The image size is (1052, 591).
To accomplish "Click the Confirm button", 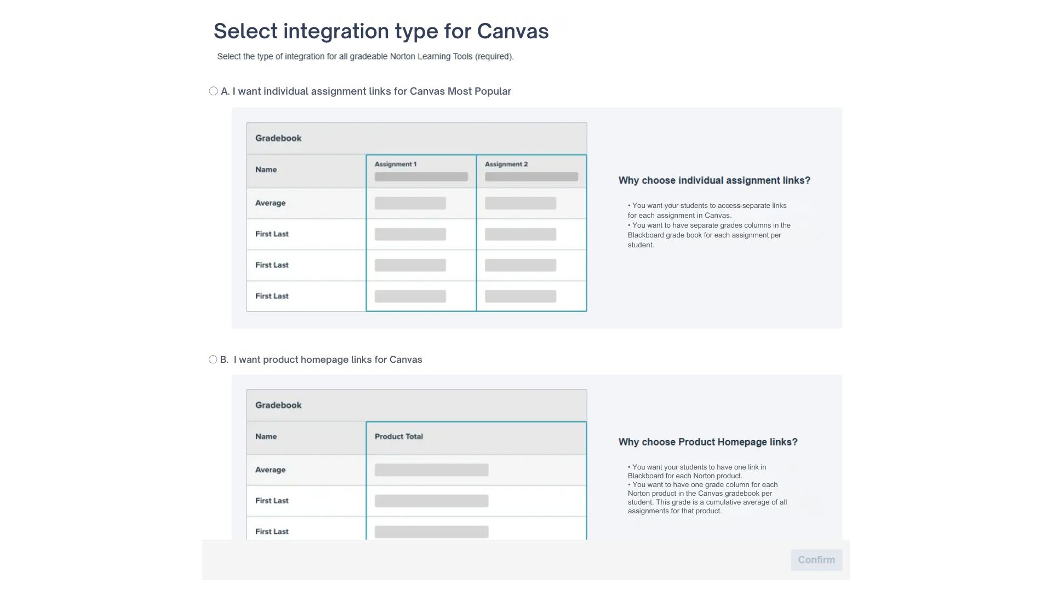I will tap(816, 560).
